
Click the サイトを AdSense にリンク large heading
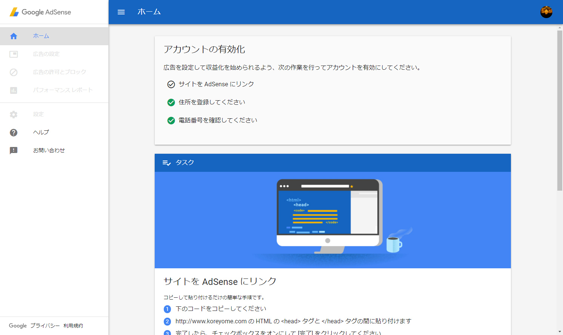click(220, 281)
